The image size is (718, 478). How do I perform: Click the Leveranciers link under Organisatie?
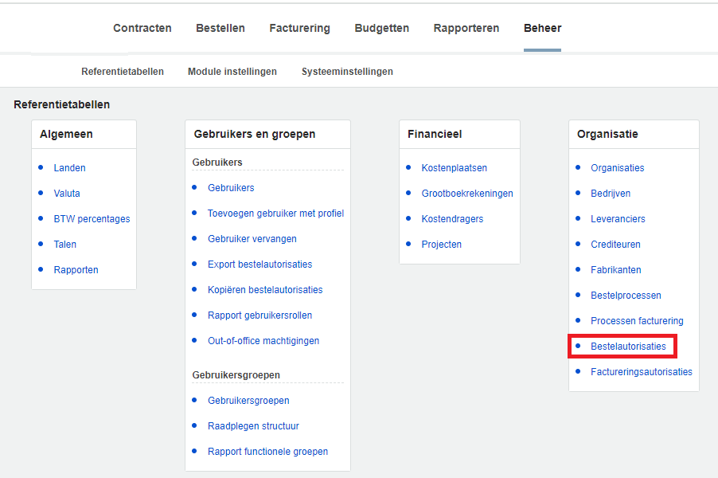click(618, 219)
